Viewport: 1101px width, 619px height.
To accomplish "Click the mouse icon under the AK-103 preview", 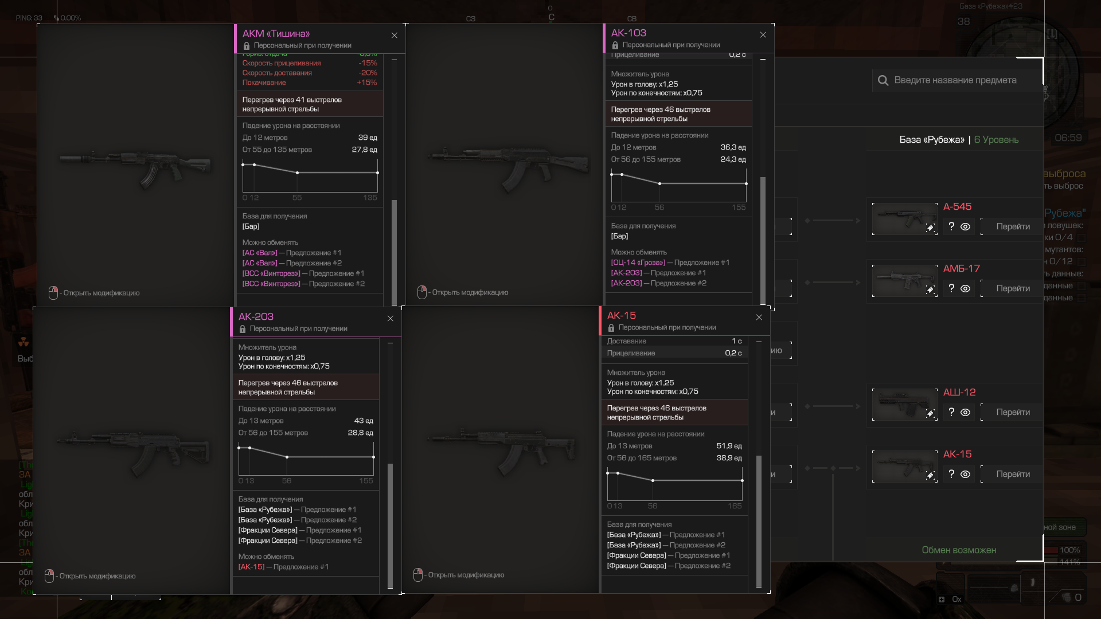I will [x=422, y=292].
